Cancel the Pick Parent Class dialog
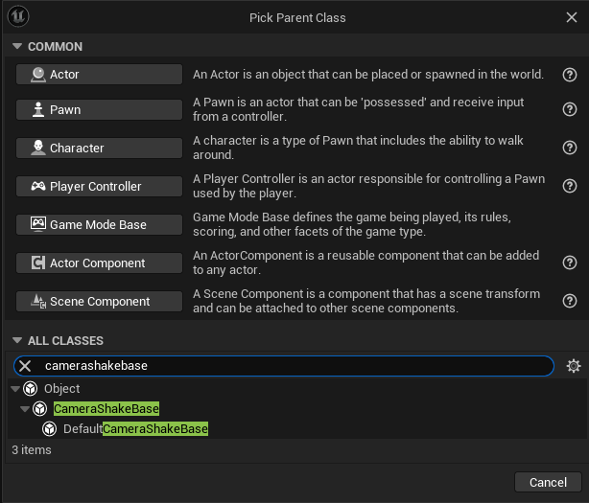 pos(548,482)
